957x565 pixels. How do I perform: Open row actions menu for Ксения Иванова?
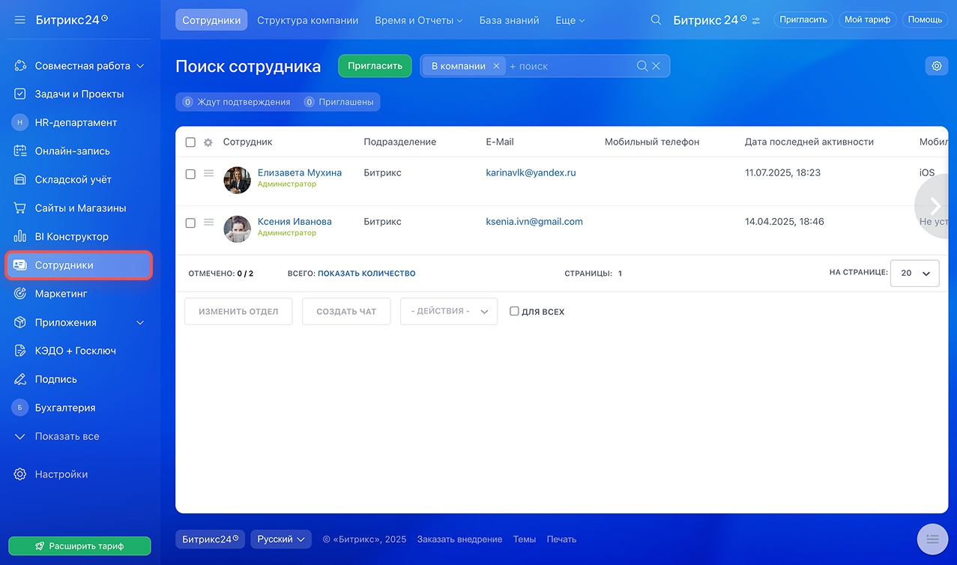tap(208, 222)
